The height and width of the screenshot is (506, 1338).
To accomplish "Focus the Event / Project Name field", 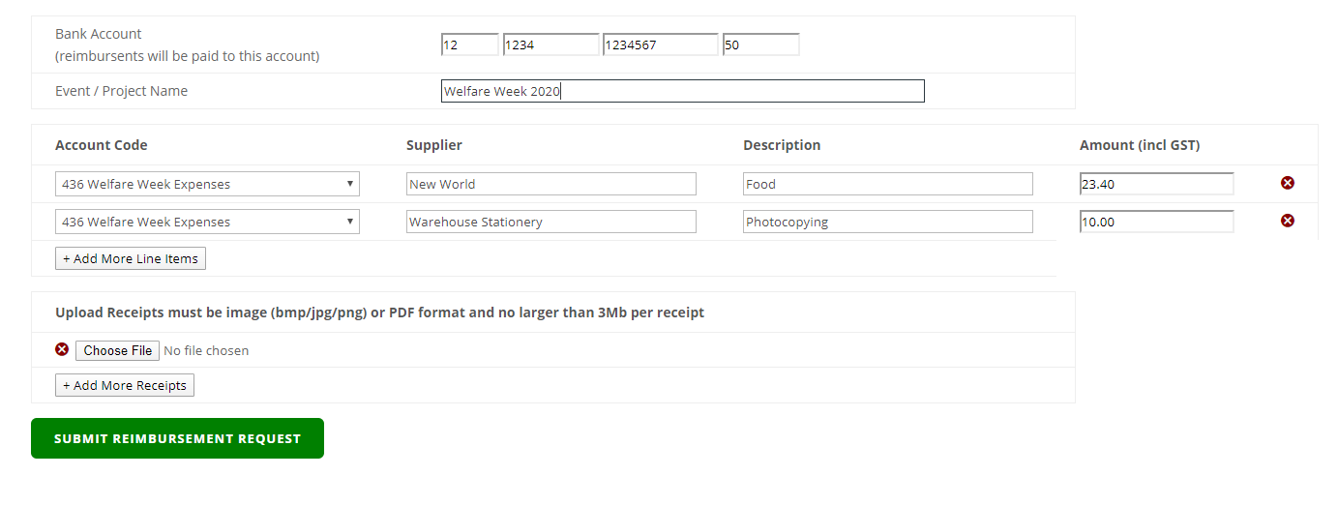I will point(682,91).
